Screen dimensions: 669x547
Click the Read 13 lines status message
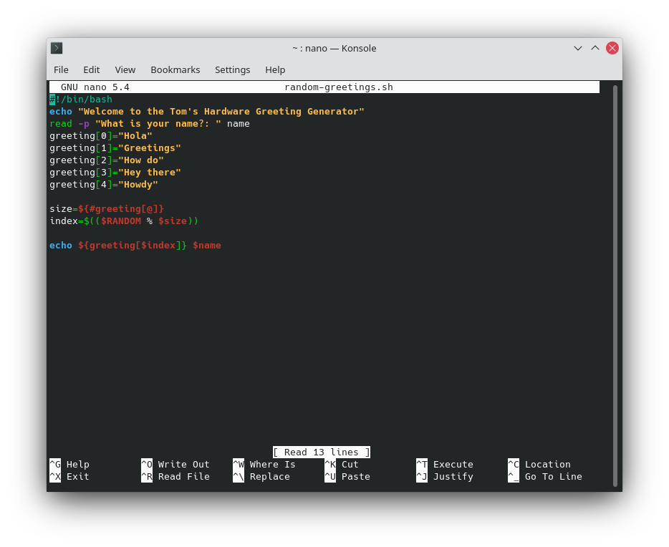pyautogui.click(x=321, y=452)
